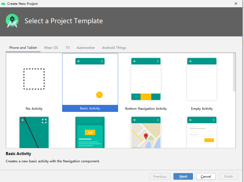Image resolution: width=244 pixels, height=182 pixels.
Task: Switch to the Wear OS tab
Action: (51, 48)
